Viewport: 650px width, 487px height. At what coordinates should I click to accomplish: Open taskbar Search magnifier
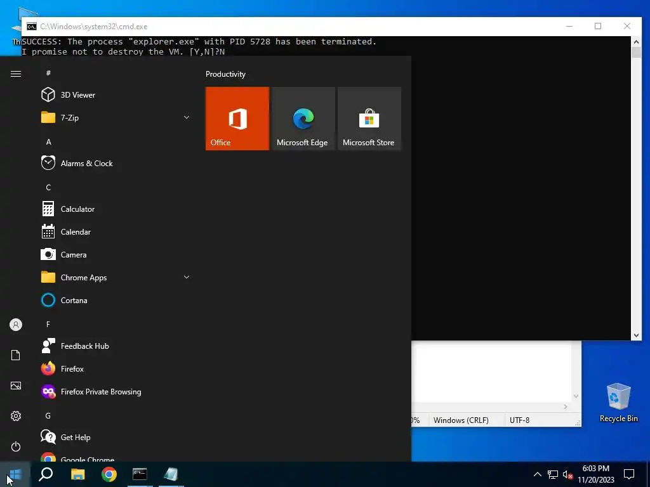(46, 474)
